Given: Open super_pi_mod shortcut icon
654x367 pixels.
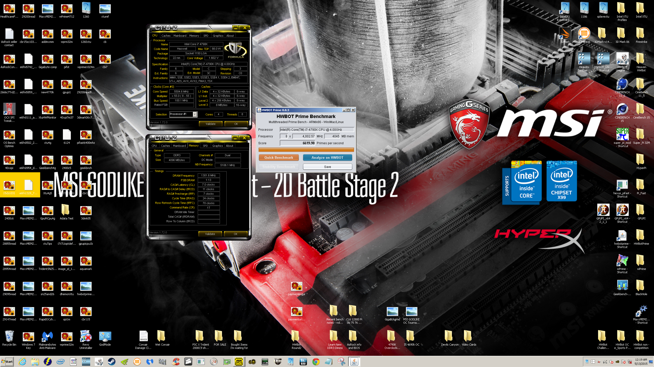Looking at the screenshot, I should point(622,138).
